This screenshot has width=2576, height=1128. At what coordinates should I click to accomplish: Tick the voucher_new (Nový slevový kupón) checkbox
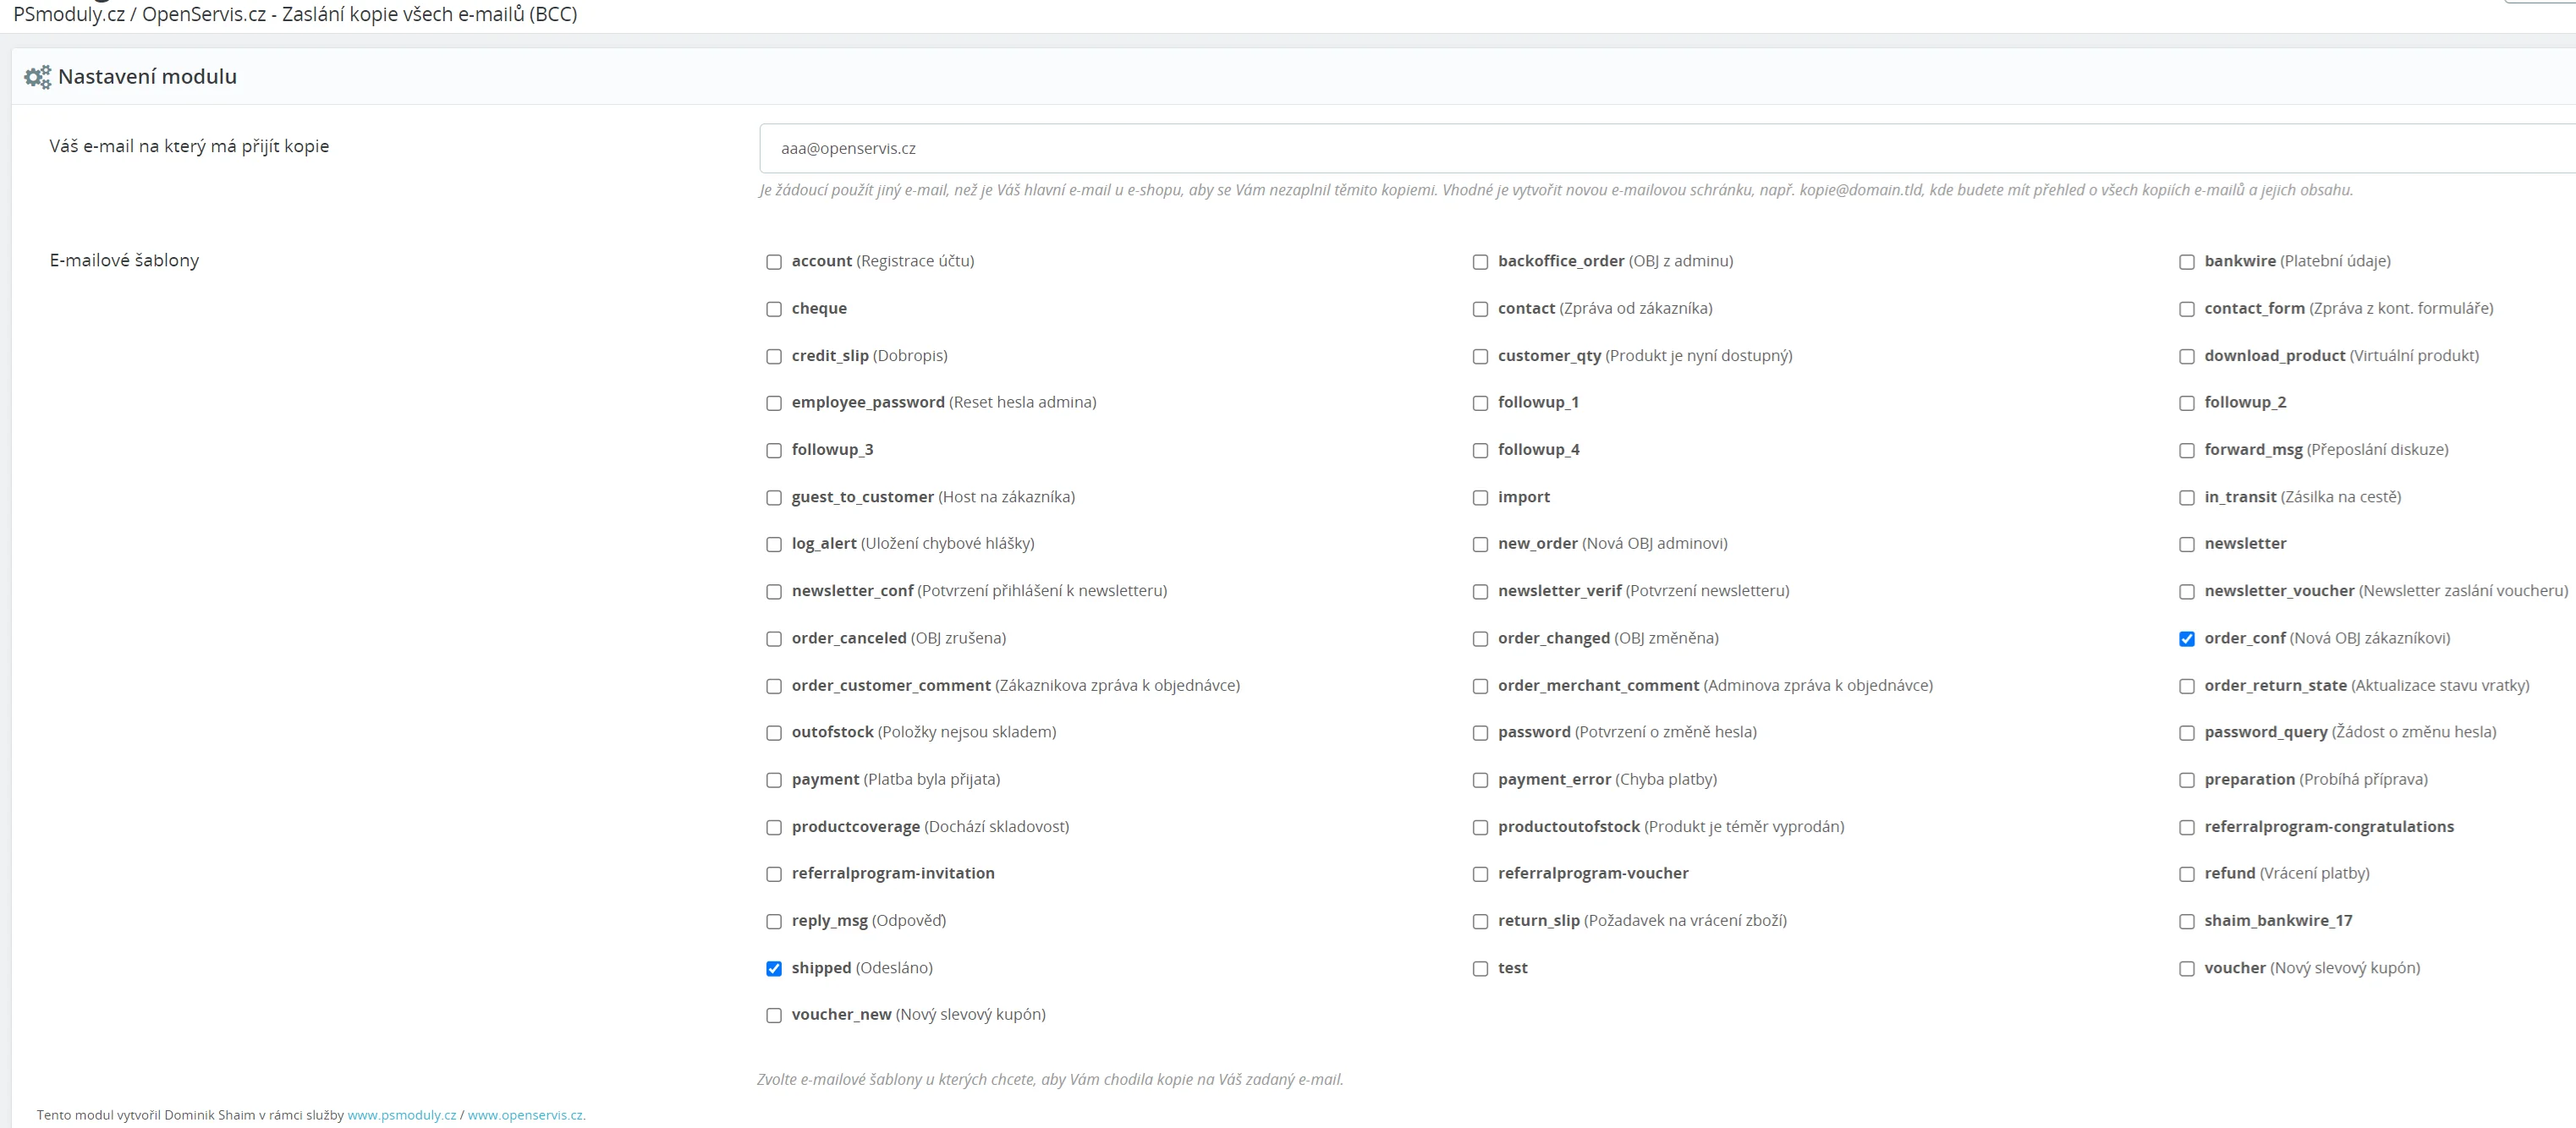(x=774, y=1016)
